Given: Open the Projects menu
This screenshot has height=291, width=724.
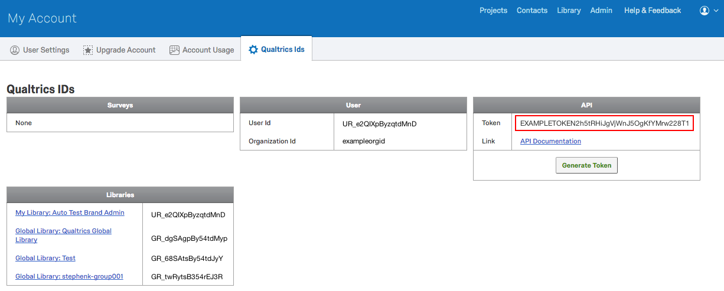Looking at the screenshot, I should tap(493, 11).
